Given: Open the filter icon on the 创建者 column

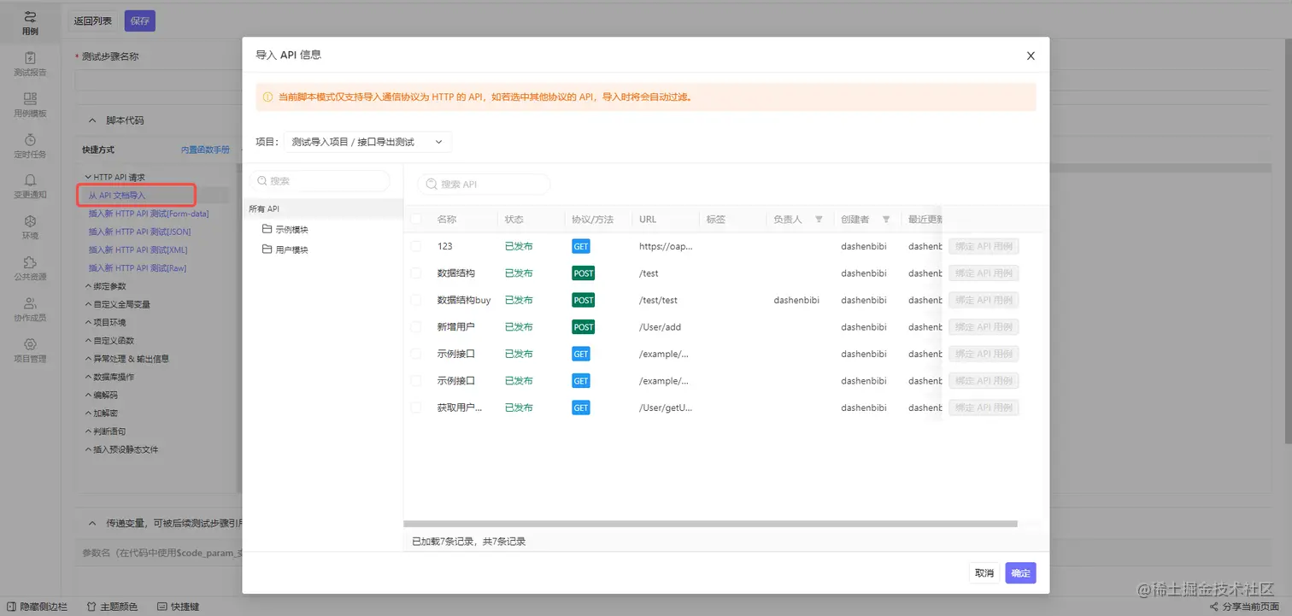Looking at the screenshot, I should click(886, 220).
